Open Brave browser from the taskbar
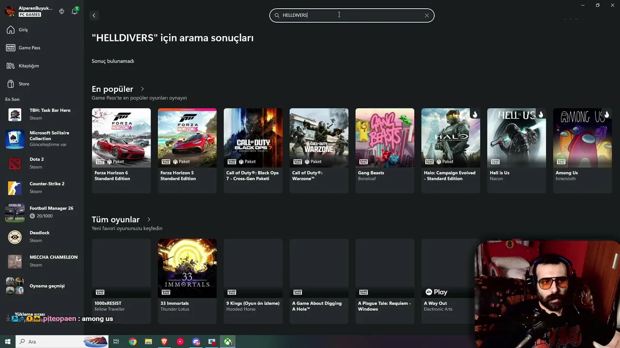 (164, 342)
